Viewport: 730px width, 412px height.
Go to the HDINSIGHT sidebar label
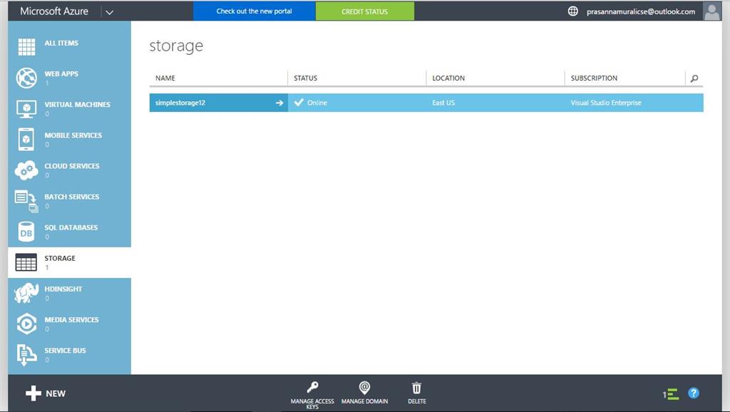pos(63,289)
